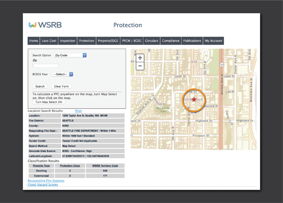The height and width of the screenshot is (203, 283).
Task: Zoom in on the map
Action: tap(140, 58)
